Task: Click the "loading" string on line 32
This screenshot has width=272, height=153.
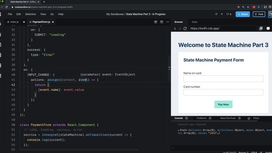Action: coord(57,35)
